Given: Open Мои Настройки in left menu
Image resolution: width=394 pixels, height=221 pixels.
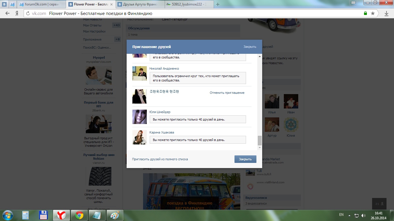Looking at the screenshot, I should tap(94, 31).
